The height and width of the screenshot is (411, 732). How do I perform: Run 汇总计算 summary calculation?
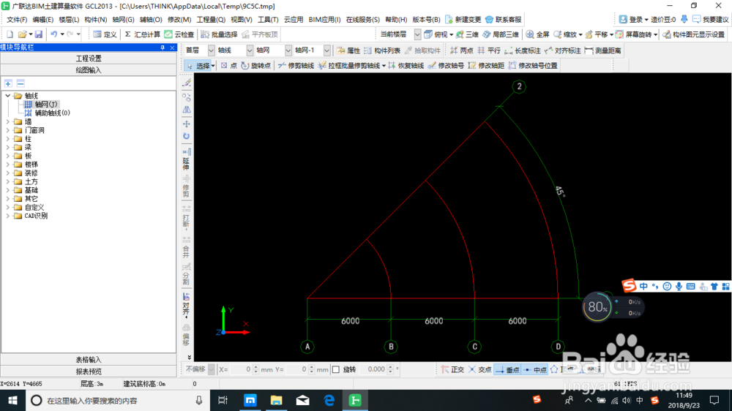tap(143, 34)
